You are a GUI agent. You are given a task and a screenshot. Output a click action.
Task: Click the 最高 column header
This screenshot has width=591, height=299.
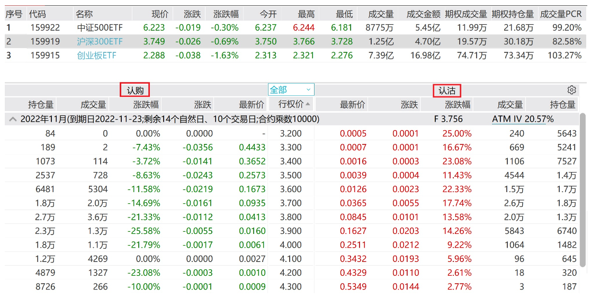[x=306, y=14]
